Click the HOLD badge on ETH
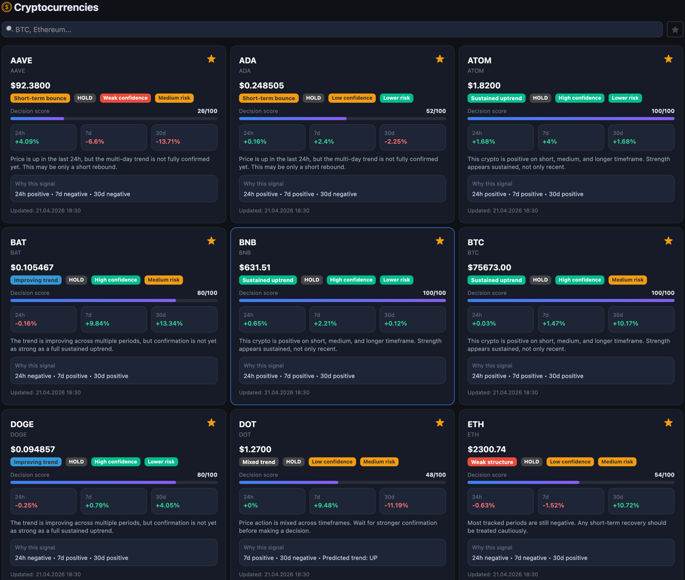Viewport: 685px width, 580px height. point(531,462)
